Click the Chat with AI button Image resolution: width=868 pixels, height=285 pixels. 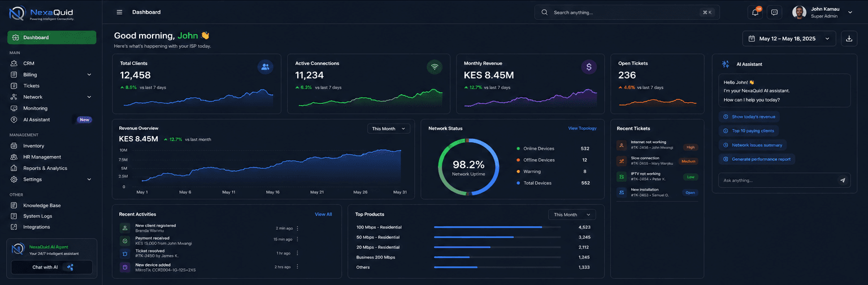(x=52, y=267)
